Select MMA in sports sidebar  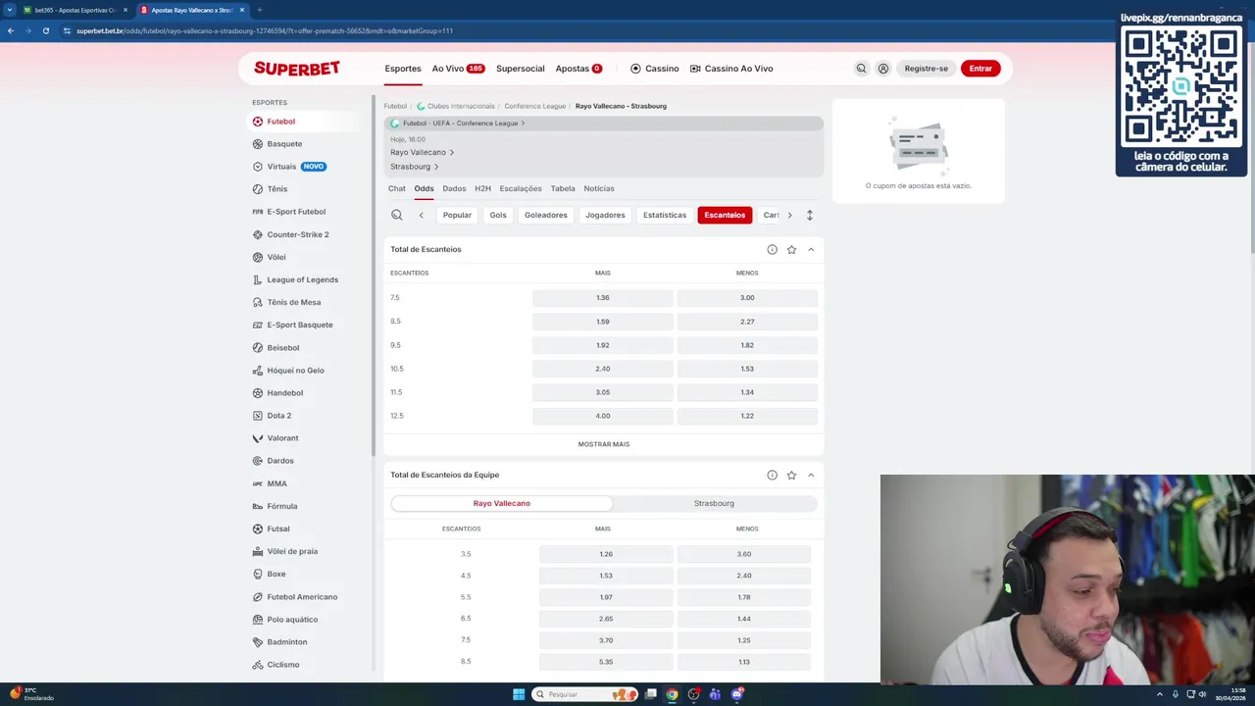277,483
